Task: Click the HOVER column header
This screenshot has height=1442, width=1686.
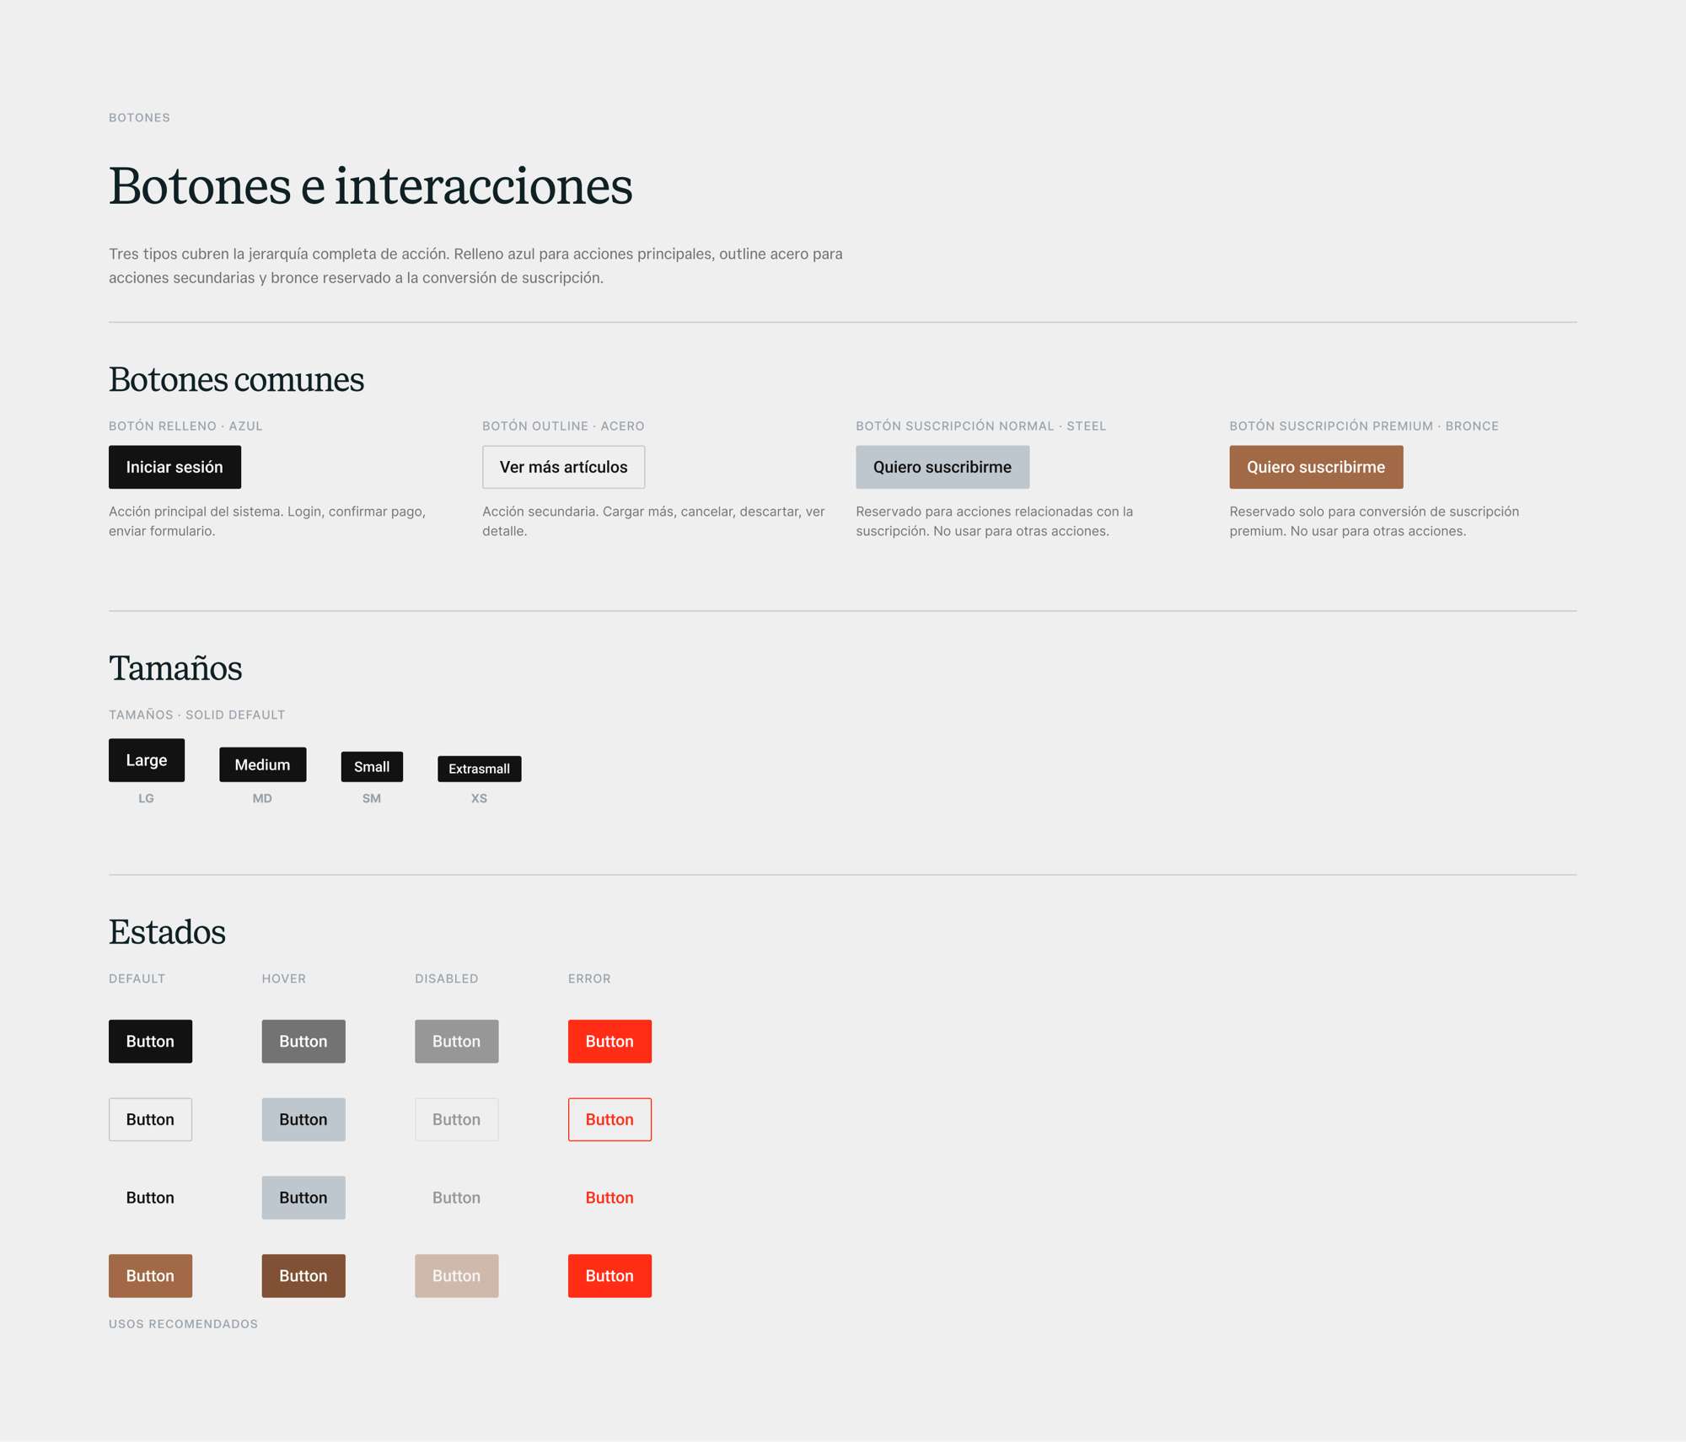Action: tap(283, 979)
